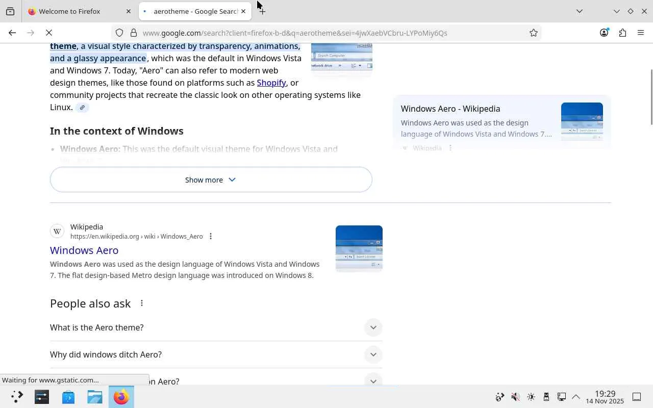Screen dimensions: 653x408
Task: Expand 'Why did windows ditch Aero?'
Action: (216, 354)
